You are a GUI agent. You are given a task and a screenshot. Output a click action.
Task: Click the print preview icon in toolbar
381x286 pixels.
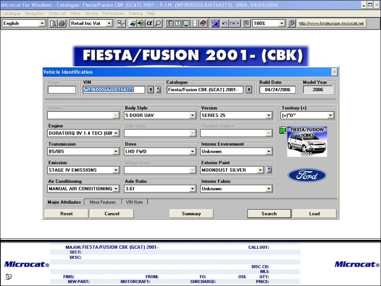53,23
